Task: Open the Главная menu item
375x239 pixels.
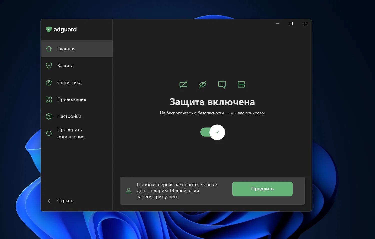Action: pos(77,49)
